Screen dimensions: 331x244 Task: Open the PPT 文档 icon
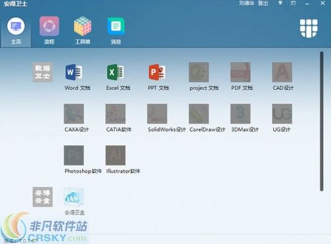(x=157, y=72)
